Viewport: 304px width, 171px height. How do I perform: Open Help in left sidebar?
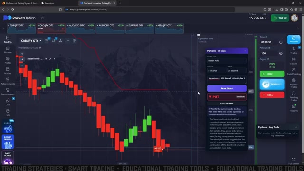(x=8, y=113)
